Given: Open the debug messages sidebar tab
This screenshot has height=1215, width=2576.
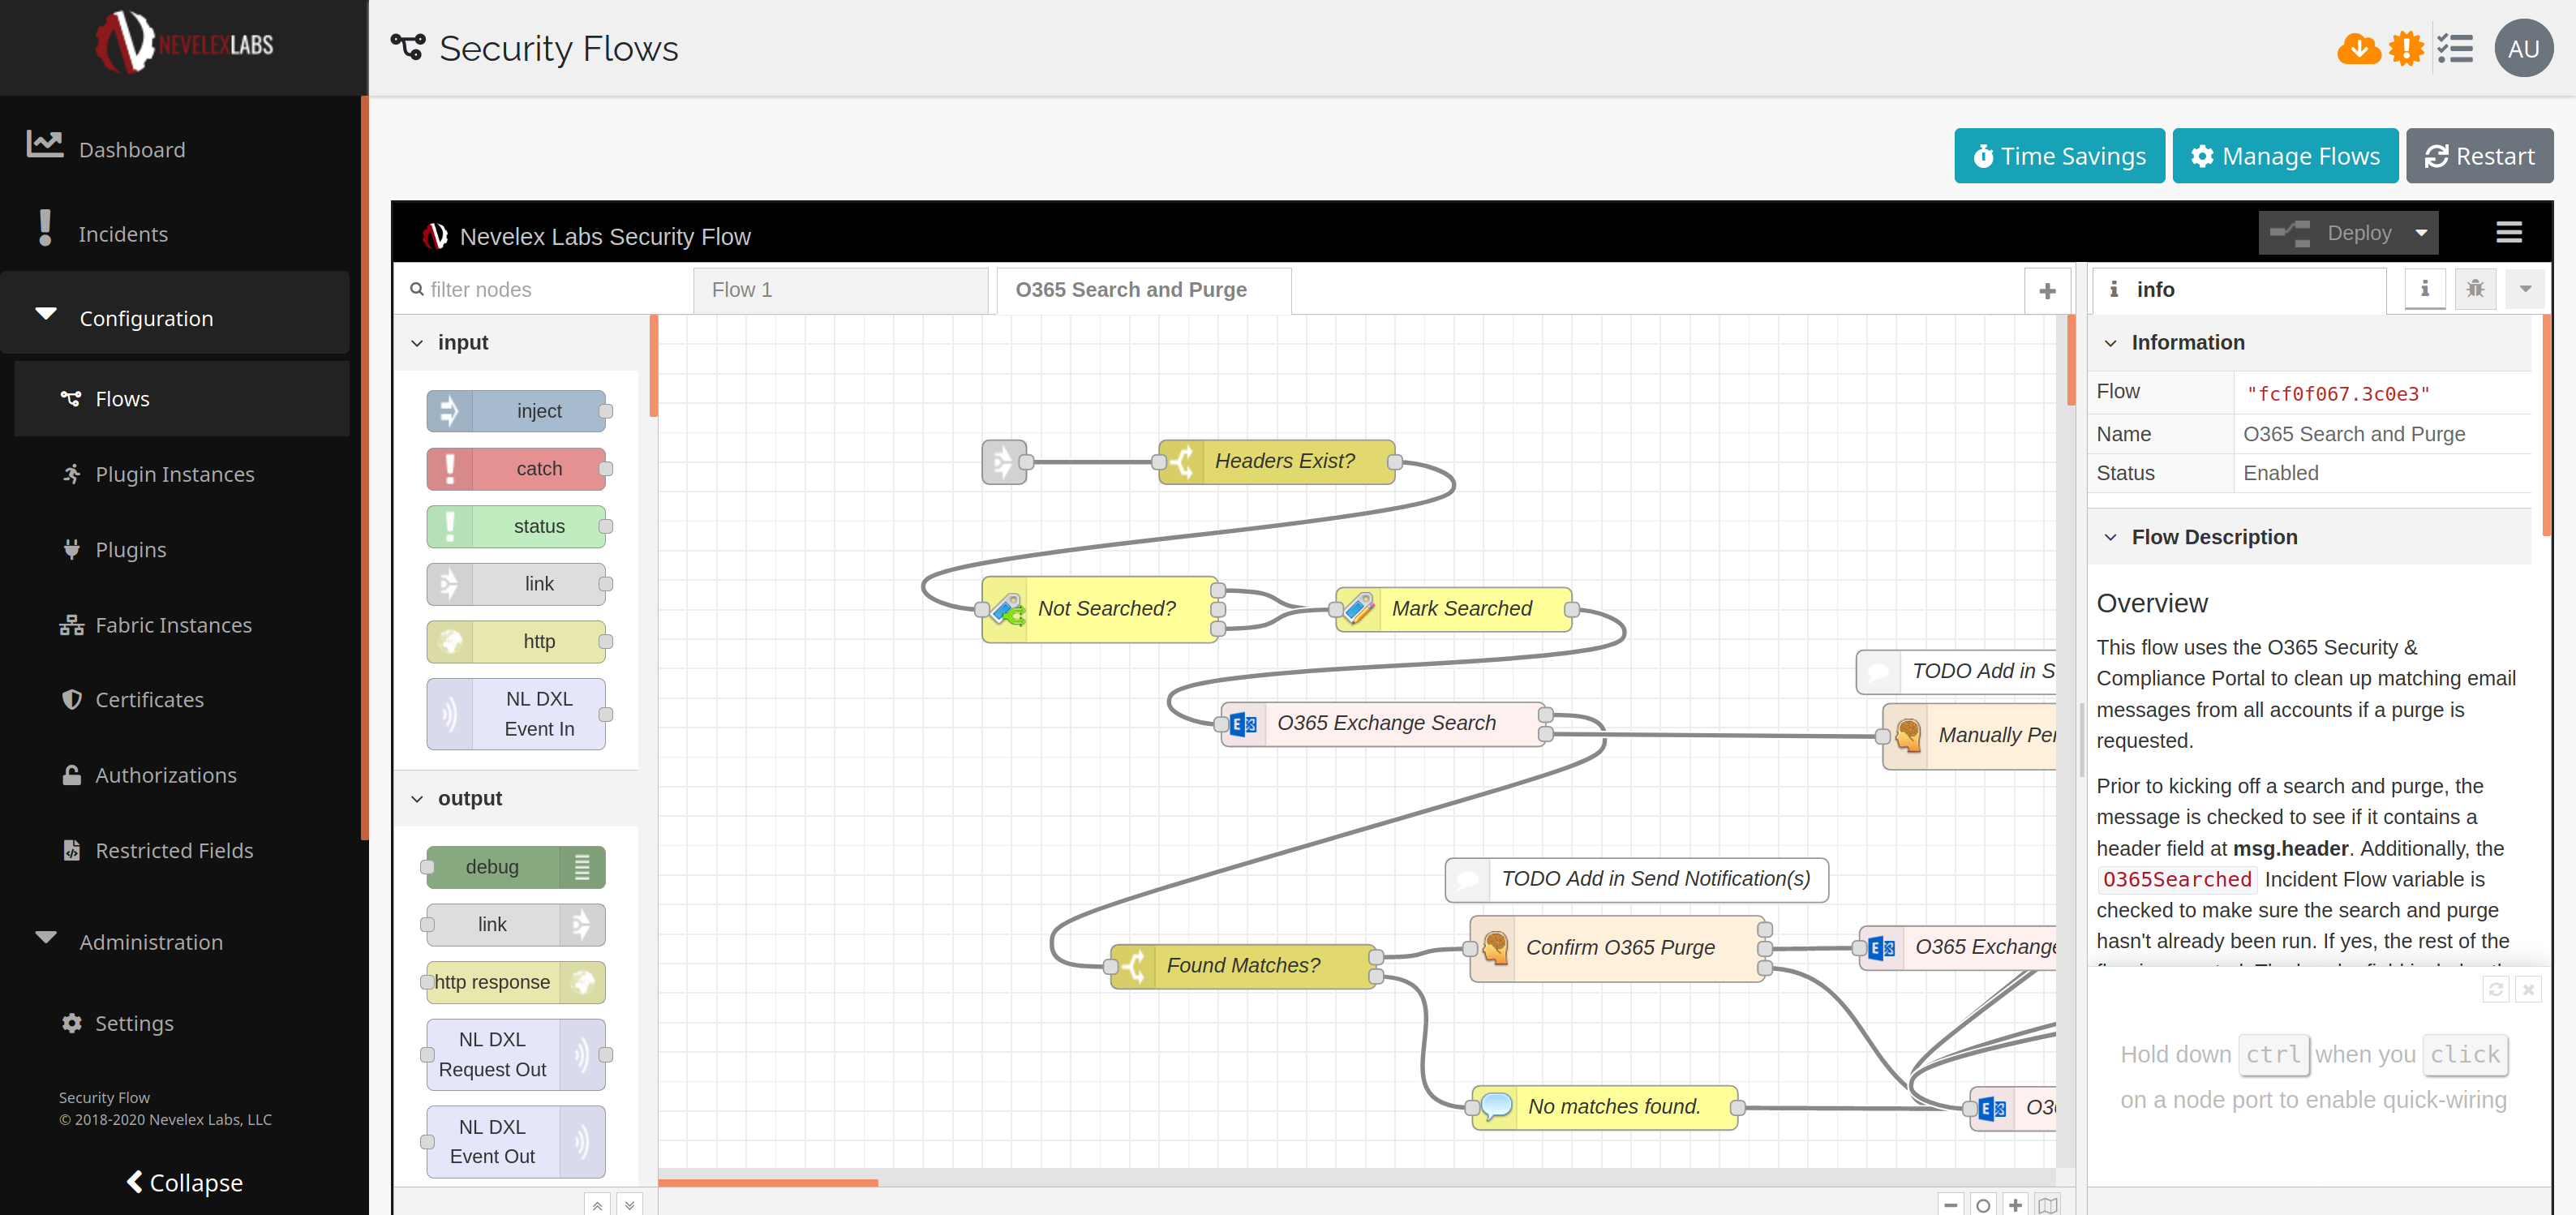Looking at the screenshot, I should click(x=2475, y=289).
